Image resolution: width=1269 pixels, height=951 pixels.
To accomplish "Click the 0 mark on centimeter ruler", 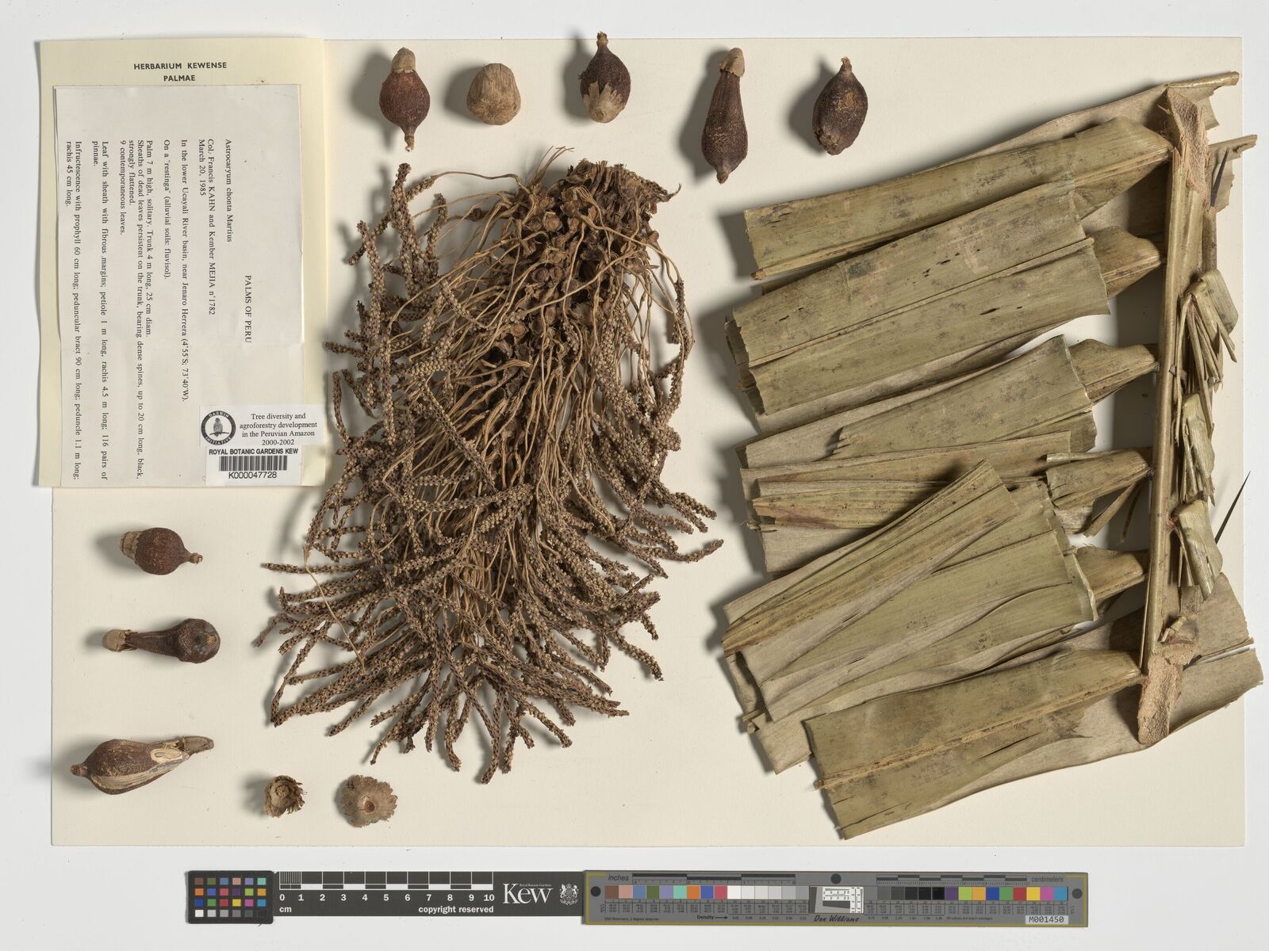I will point(282,898).
